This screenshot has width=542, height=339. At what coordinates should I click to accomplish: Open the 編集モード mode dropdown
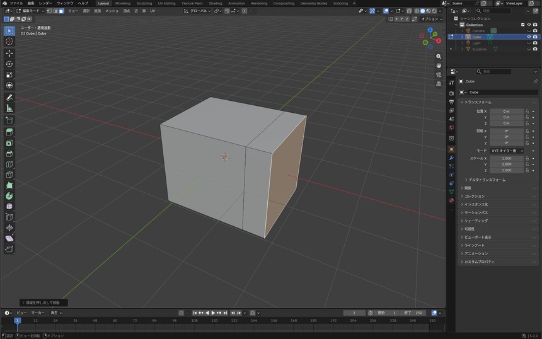(x=30, y=11)
